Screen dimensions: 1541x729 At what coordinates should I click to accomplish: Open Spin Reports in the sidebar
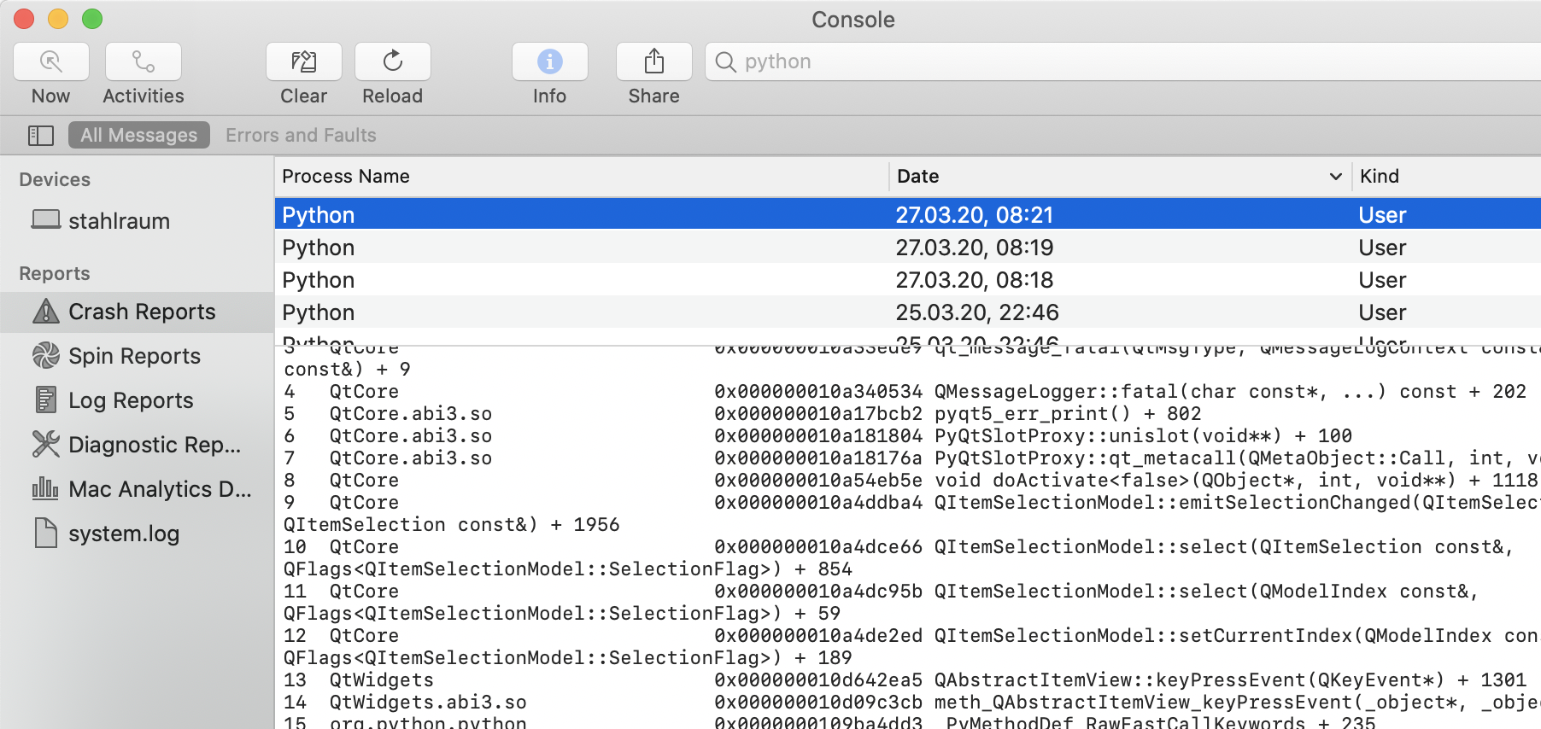(x=137, y=356)
